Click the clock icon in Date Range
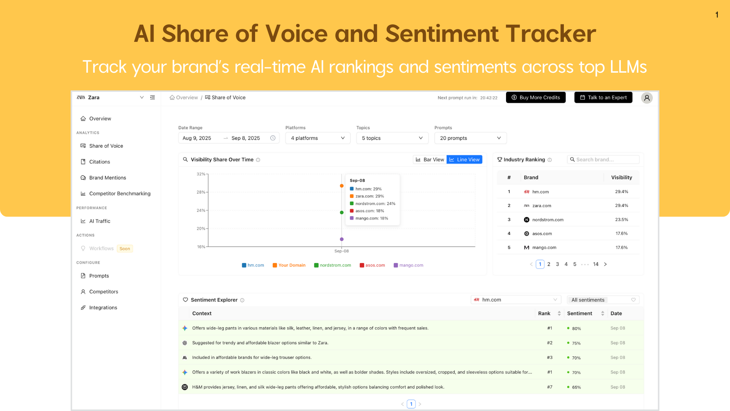730x411 pixels. (x=273, y=138)
